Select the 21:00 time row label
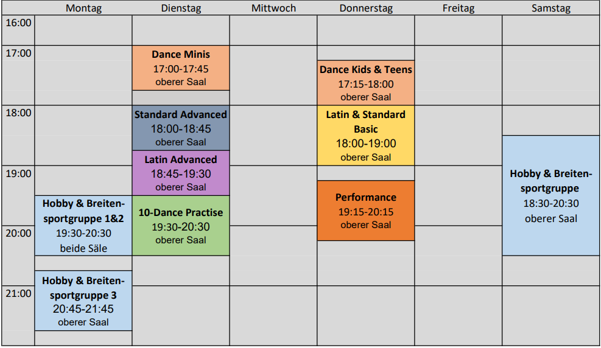601x348 pixels. coord(18,294)
